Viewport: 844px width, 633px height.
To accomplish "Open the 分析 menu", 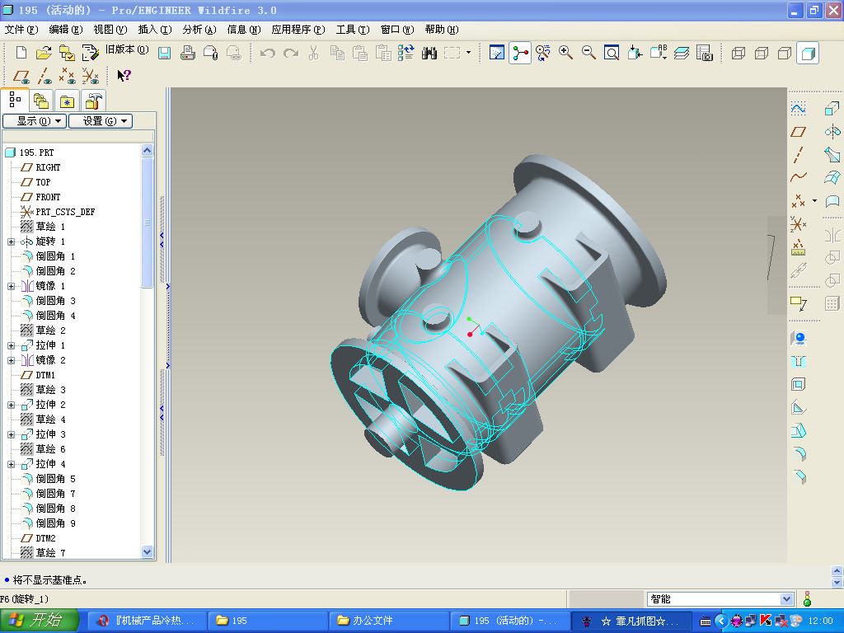I will (x=199, y=30).
